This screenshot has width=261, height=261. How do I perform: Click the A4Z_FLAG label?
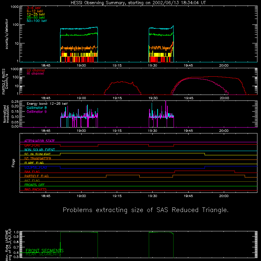pyautogui.click(x=32, y=180)
